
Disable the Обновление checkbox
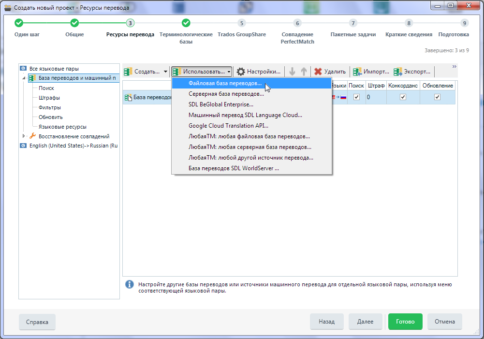(437, 97)
